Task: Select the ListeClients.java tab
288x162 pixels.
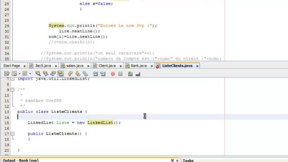Action: (177, 66)
